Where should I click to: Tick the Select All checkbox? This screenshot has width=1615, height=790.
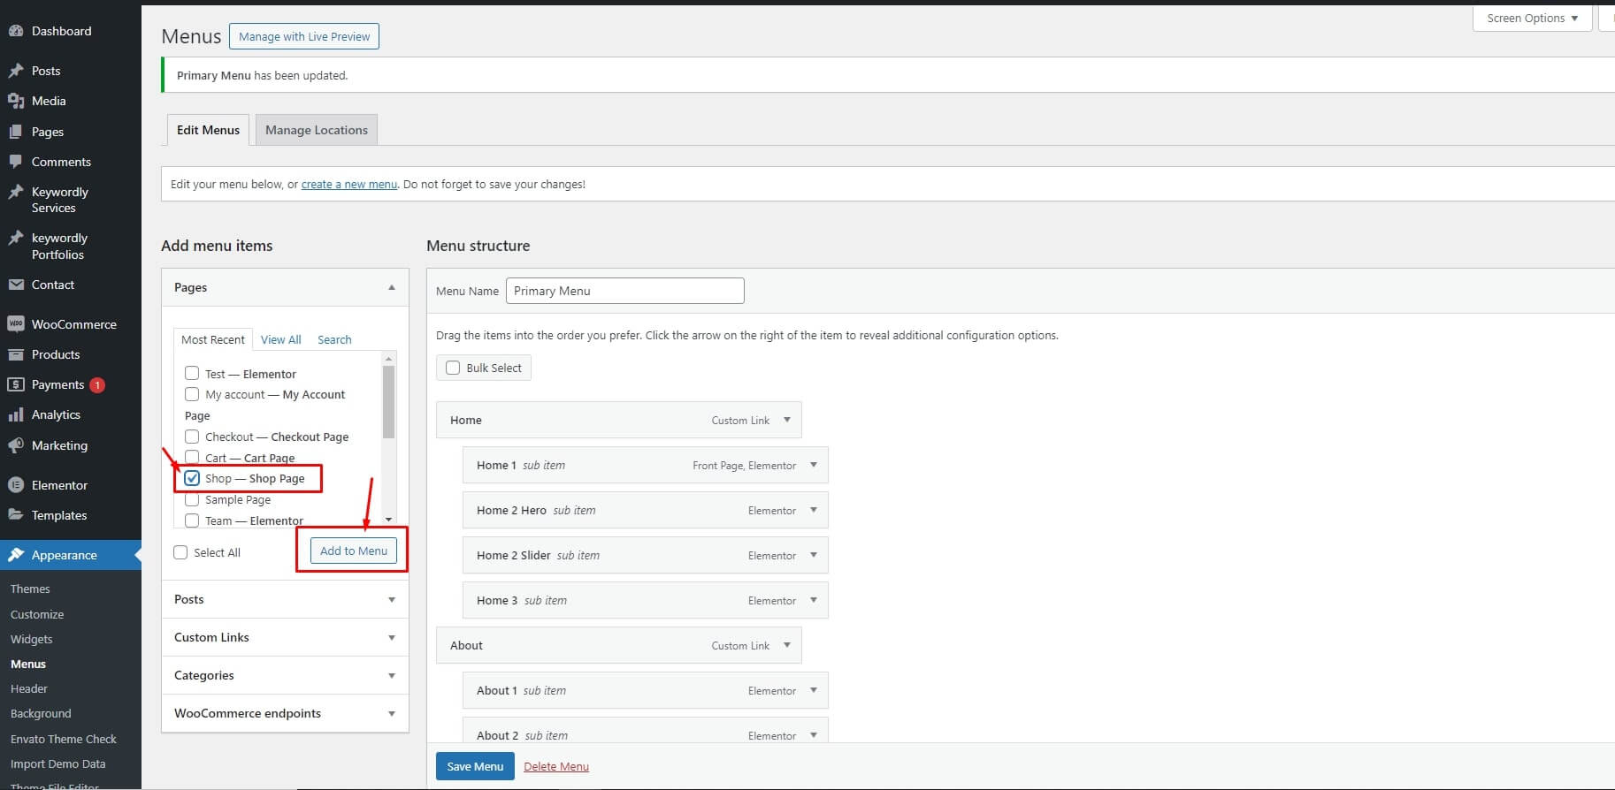click(x=180, y=552)
